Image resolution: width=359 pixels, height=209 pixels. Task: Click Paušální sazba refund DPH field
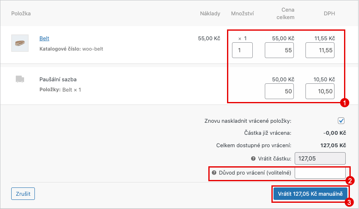(320, 91)
